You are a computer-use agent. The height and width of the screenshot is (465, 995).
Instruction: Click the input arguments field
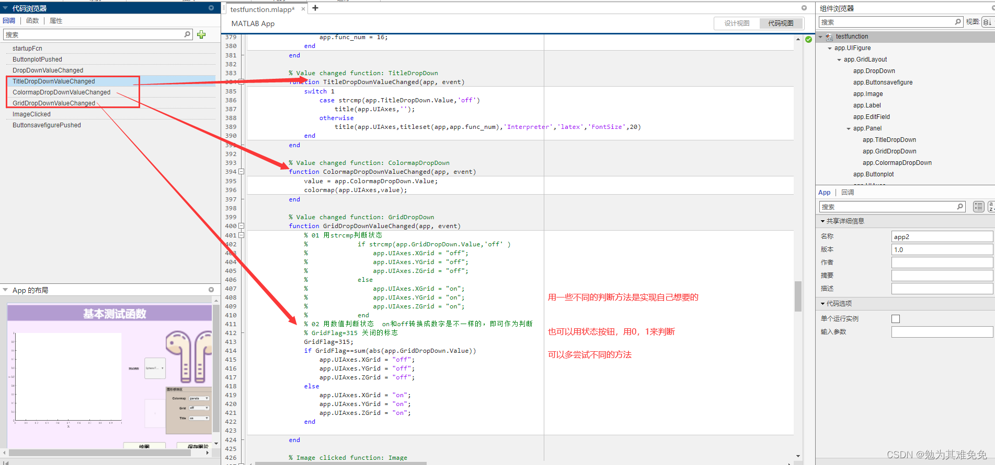(942, 332)
